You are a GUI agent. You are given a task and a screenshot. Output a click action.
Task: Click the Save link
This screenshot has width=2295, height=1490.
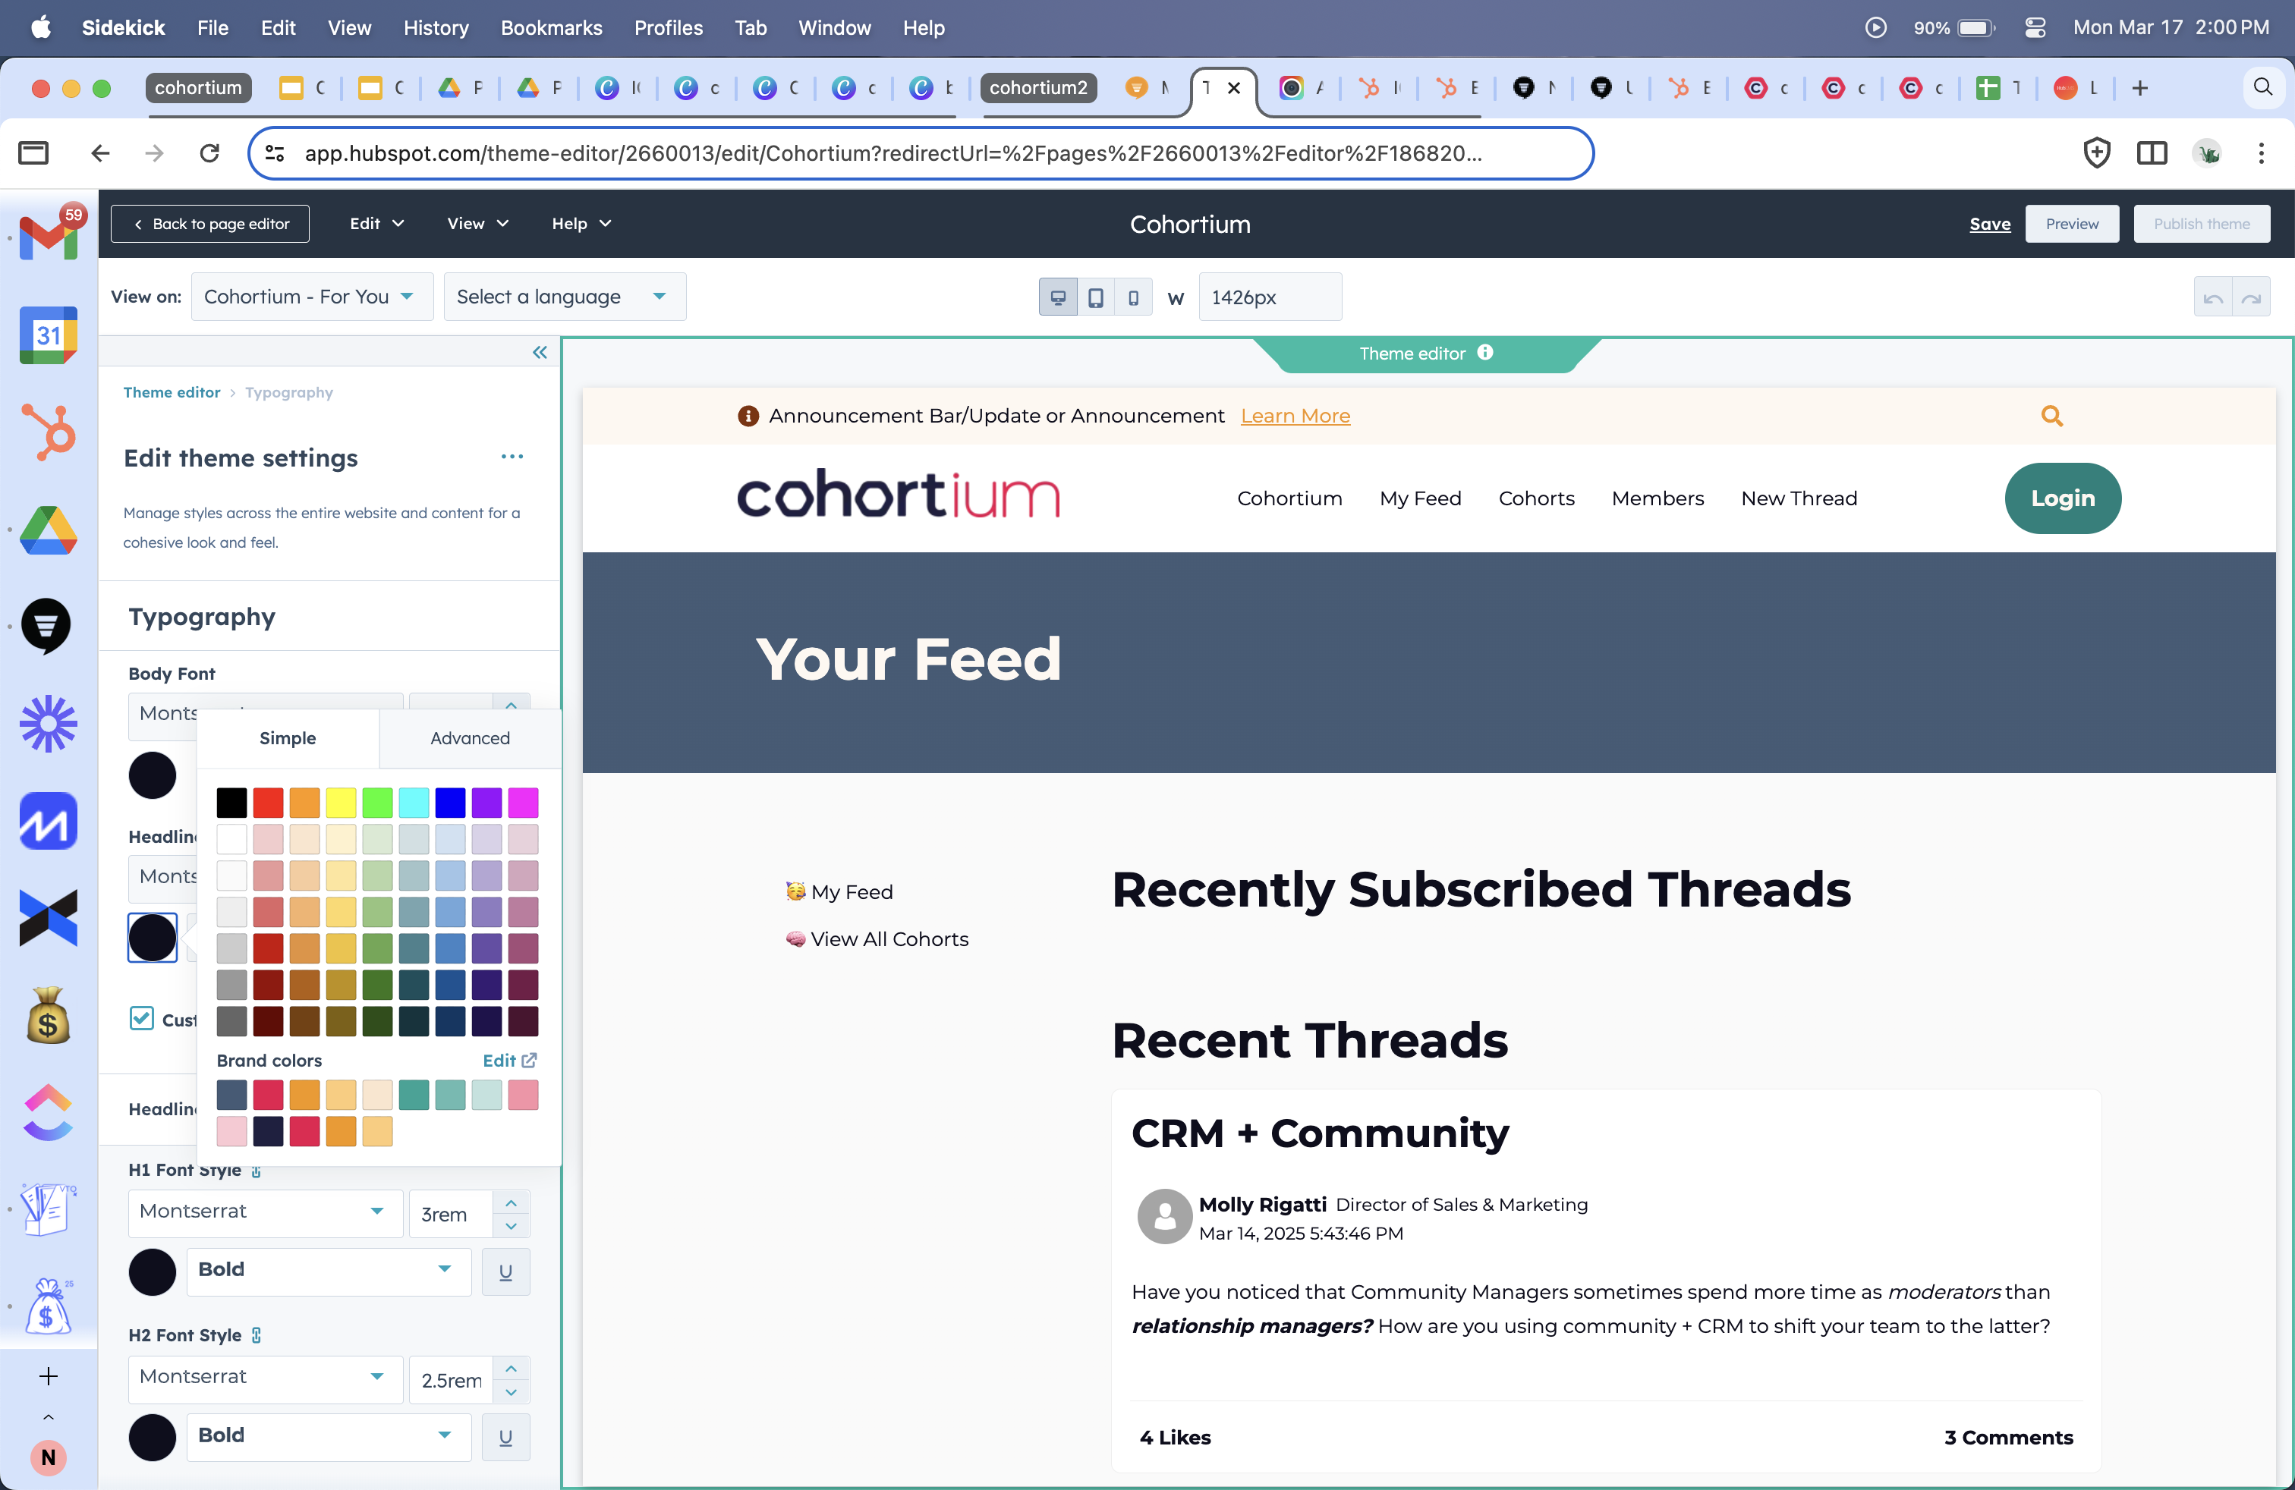click(x=1989, y=224)
